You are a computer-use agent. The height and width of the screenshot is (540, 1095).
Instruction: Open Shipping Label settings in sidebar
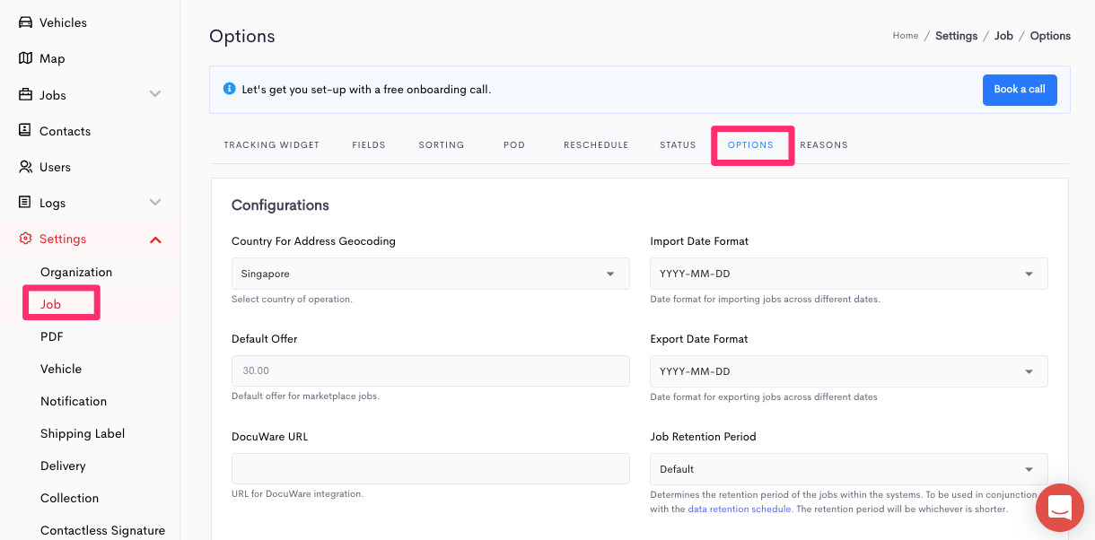tap(83, 433)
